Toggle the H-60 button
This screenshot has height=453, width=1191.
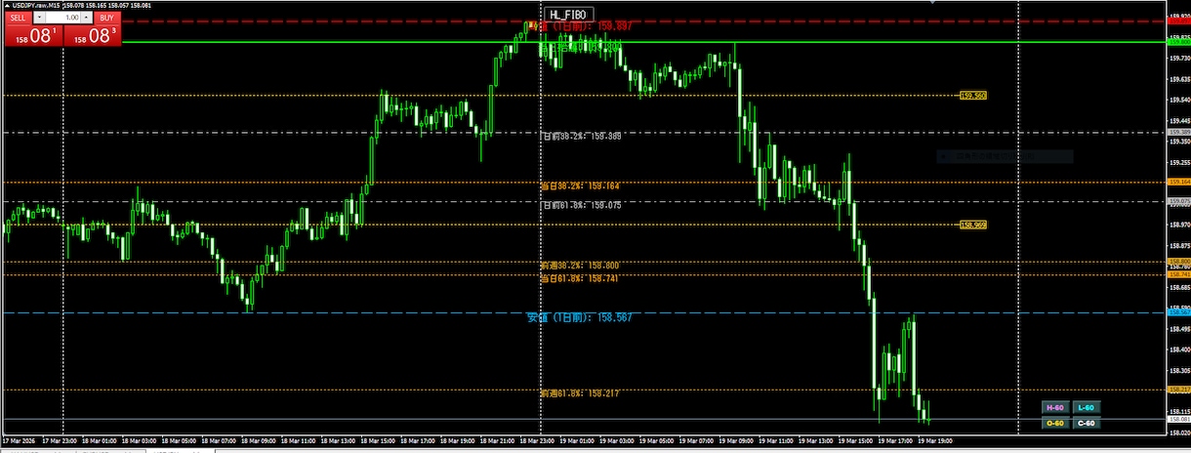tap(1054, 407)
